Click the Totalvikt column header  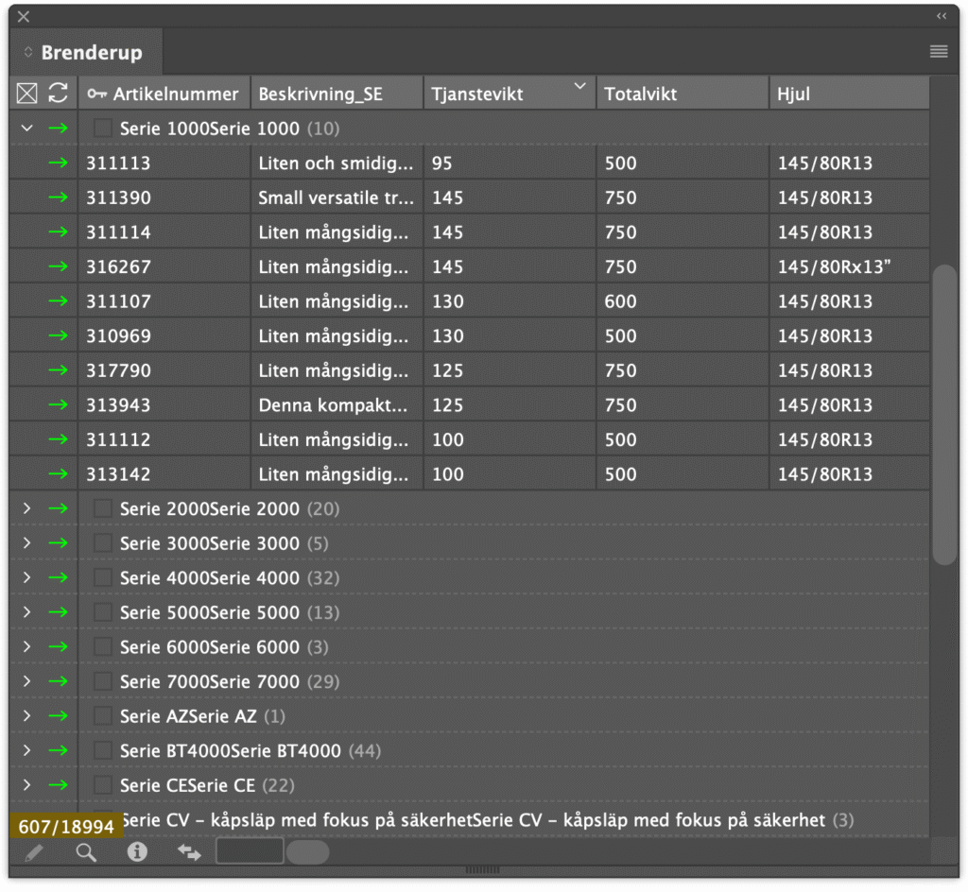point(681,94)
